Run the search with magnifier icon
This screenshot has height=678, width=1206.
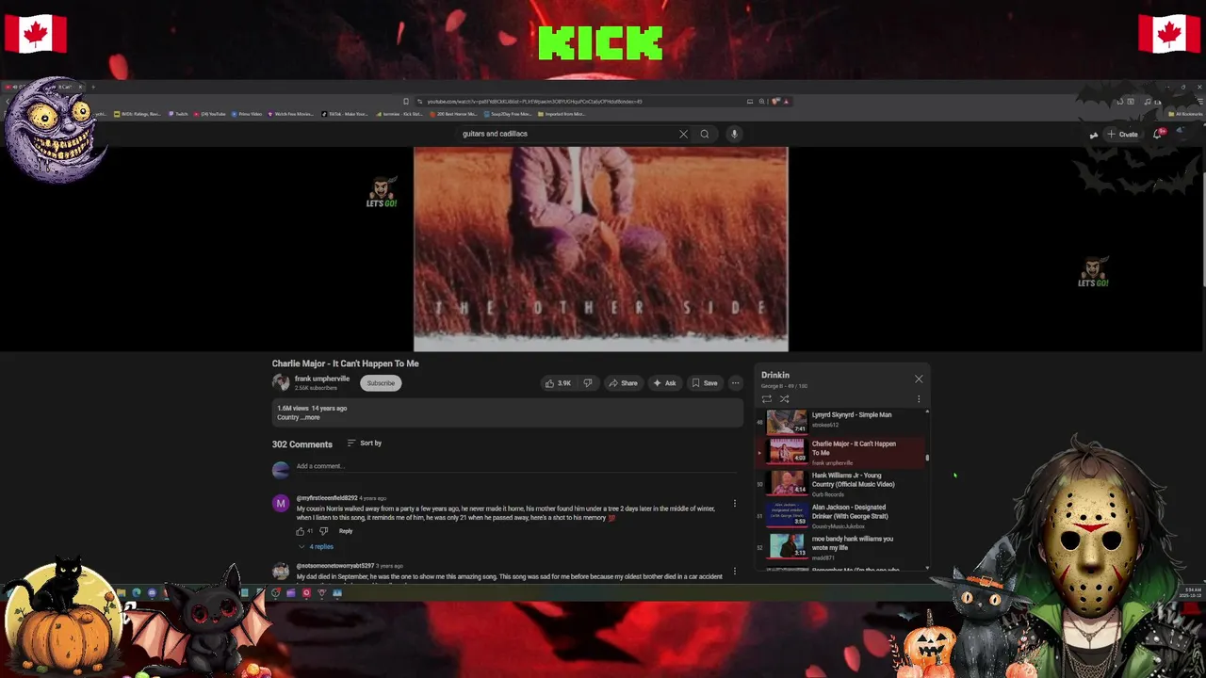pos(704,134)
